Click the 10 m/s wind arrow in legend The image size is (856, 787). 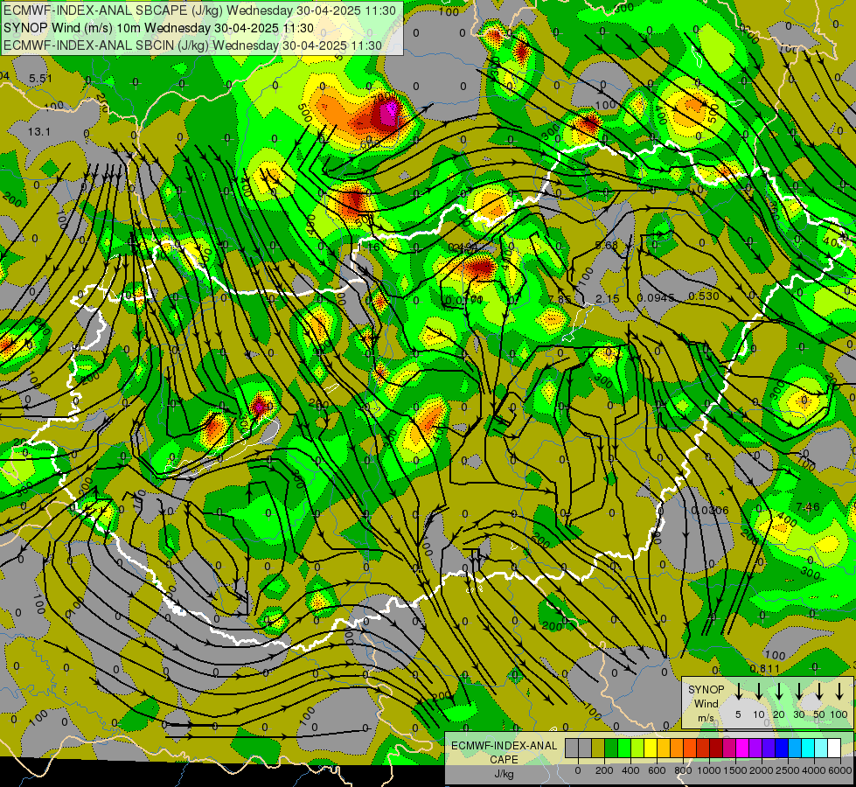click(x=758, y=692)
